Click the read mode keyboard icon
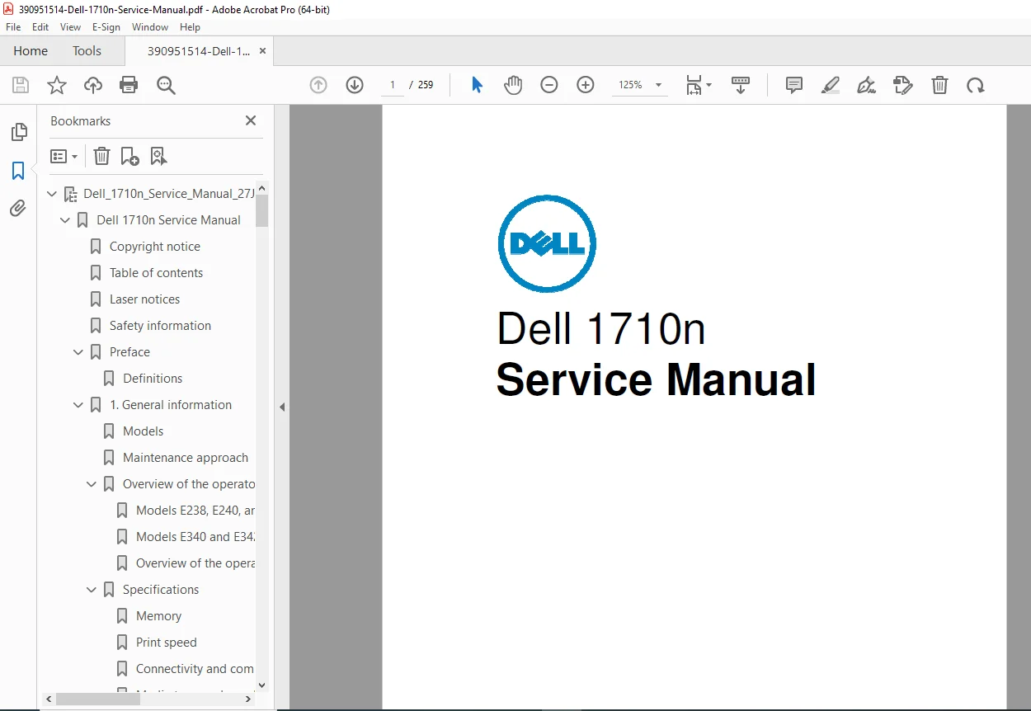 click(741, 85)
